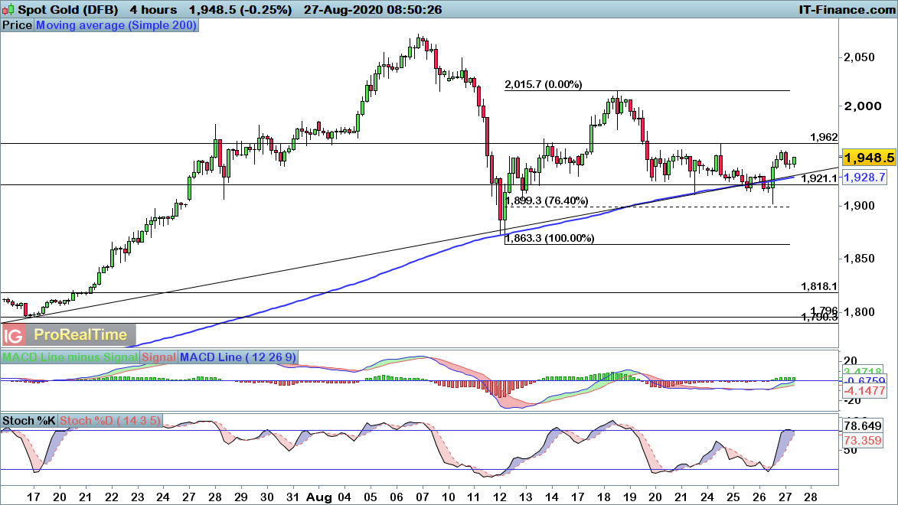Select the Stoch %D (14 3 5) legend
898x505 pixels.
coord(110,421)
